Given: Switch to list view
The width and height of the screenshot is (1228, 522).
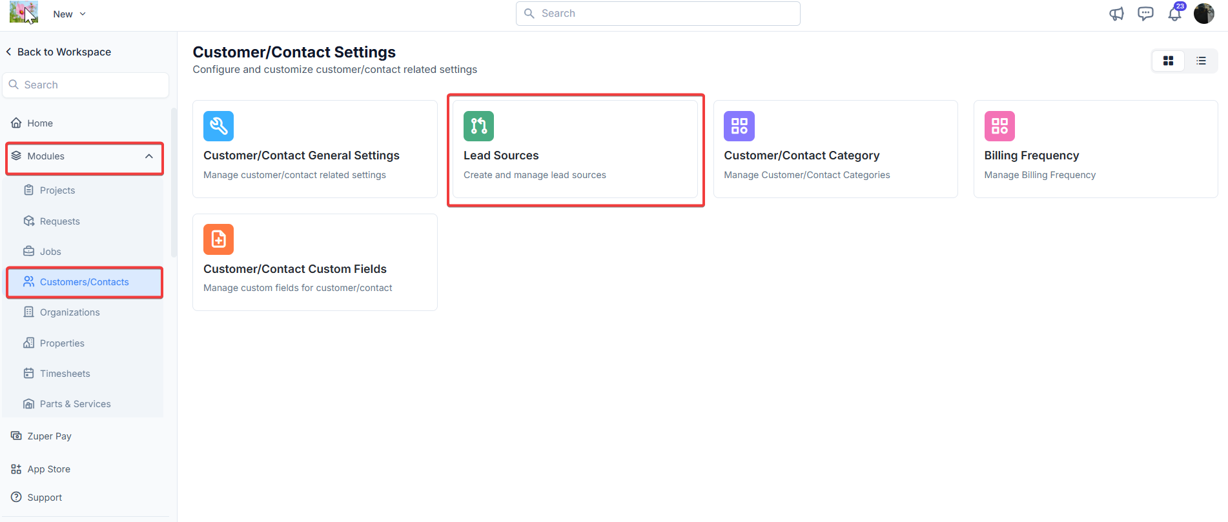Looking at the screenshot, I should (x=1201, y=61).
